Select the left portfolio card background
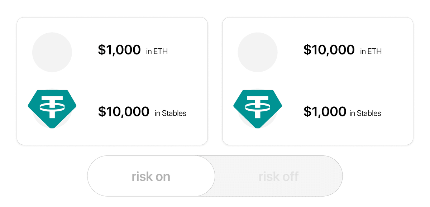 click(112, 81)
